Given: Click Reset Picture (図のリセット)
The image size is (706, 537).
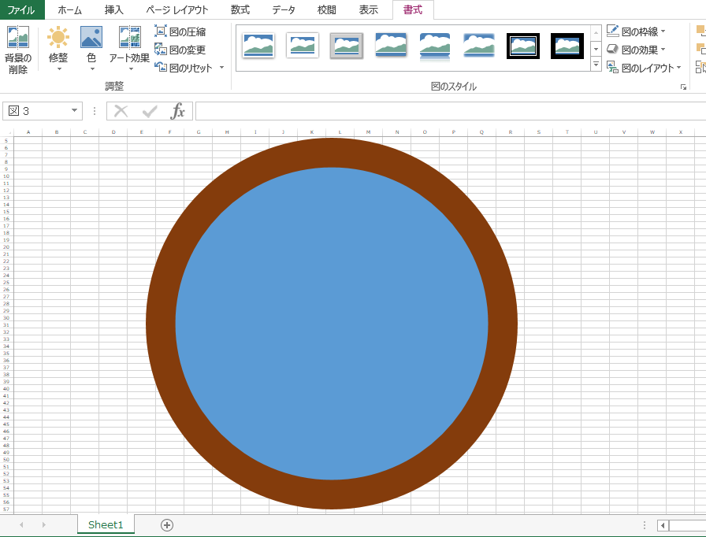Looking at the screenshot, I should [x=184, y=68].
